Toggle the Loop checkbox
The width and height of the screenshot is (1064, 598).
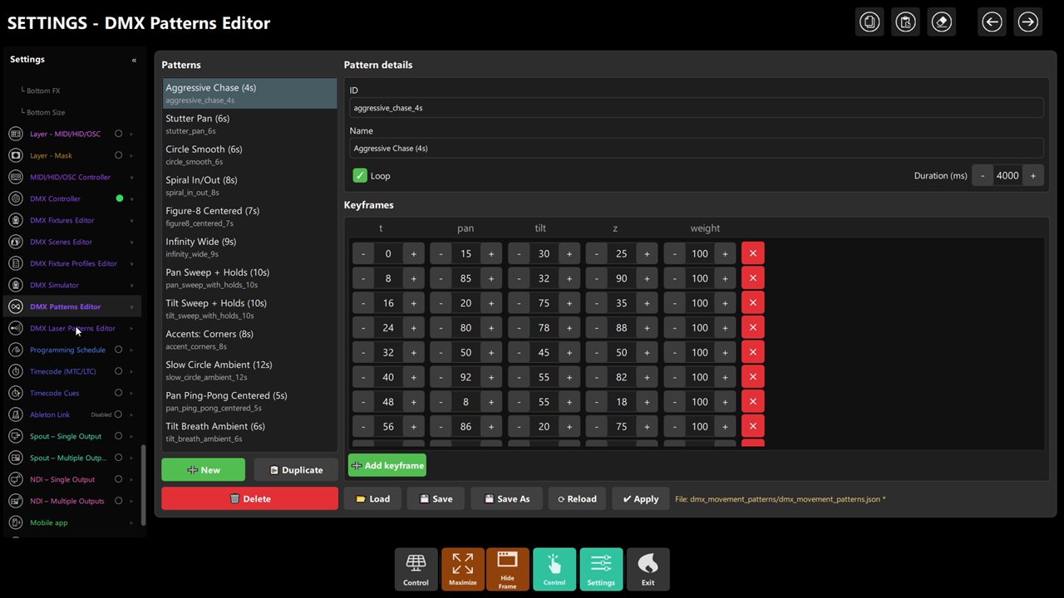click(360, 175)
